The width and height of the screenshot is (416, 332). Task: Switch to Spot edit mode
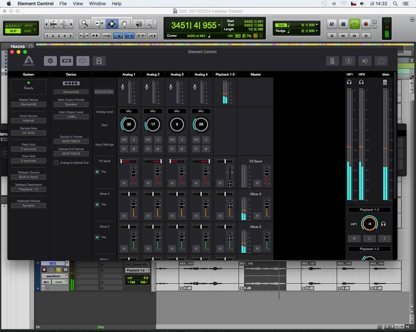pos(29,26)
